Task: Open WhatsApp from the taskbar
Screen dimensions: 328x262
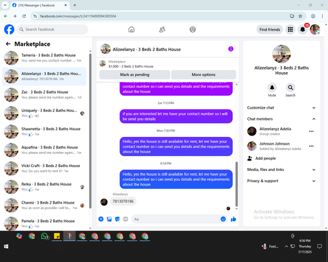Action: [45, 236]
